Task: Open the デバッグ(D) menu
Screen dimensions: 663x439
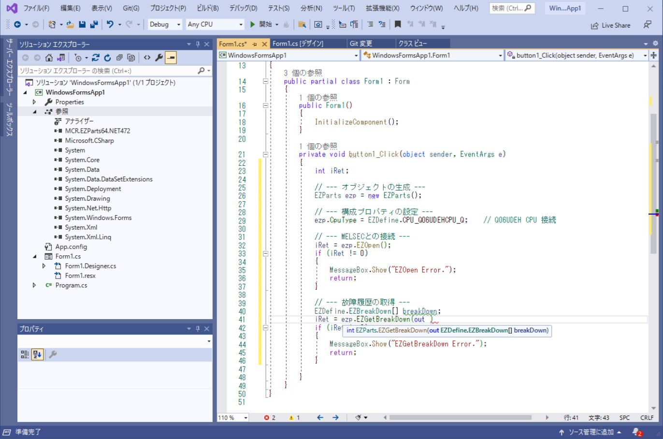Action: pyautogui.click(x=243, y=8)
